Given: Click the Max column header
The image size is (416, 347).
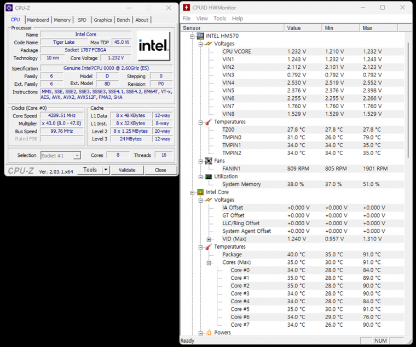Looking at the screenshot, I should [379, 28].
